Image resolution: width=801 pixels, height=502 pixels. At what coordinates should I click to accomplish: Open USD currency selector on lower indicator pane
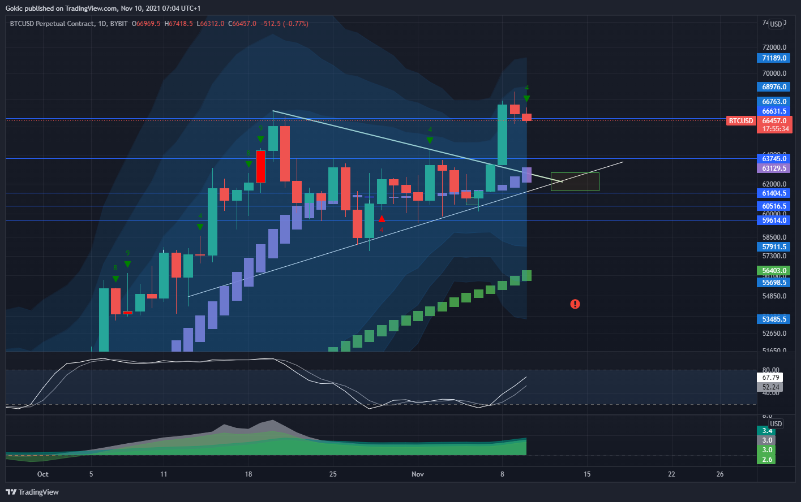coord(776,423)
